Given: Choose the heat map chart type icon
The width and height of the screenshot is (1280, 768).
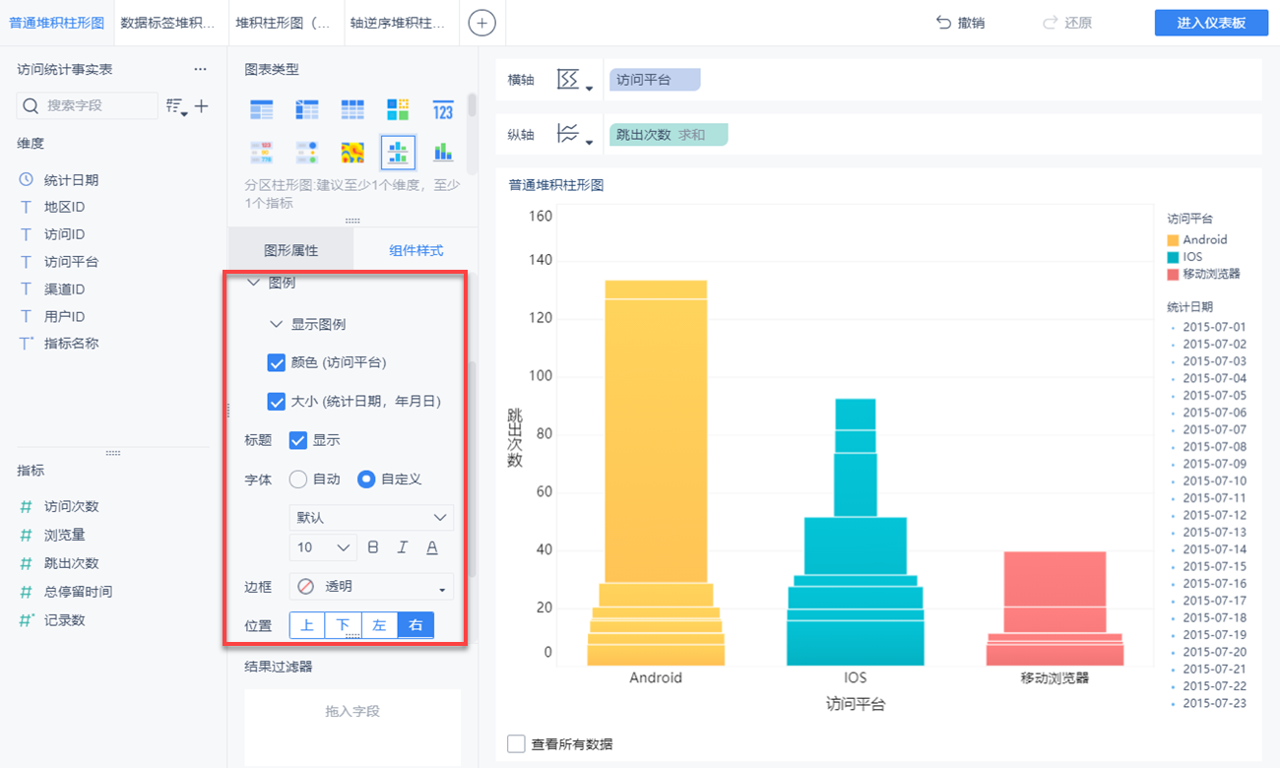Looking at the screenshot, I should point(352,153).
